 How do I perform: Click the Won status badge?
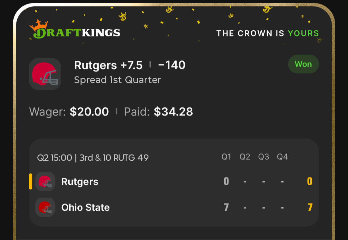303,64
